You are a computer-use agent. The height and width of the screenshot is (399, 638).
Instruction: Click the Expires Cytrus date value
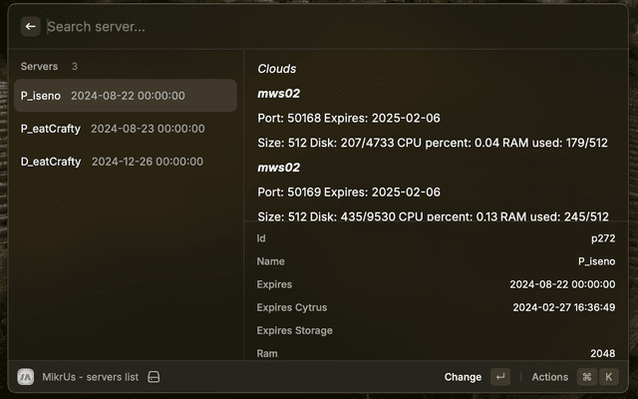click(563, 307)
